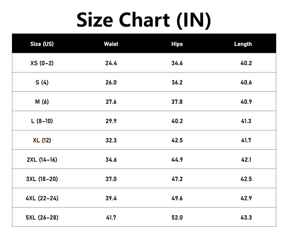
Task: Click the M (6) size label
Action: [42, 101]
